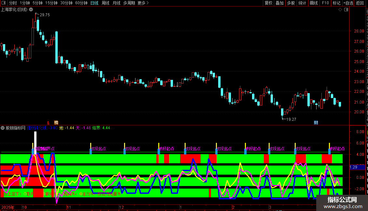Click the 20.00 price axis label
This screenshot has height=211, width=368.
coord(359,112)
